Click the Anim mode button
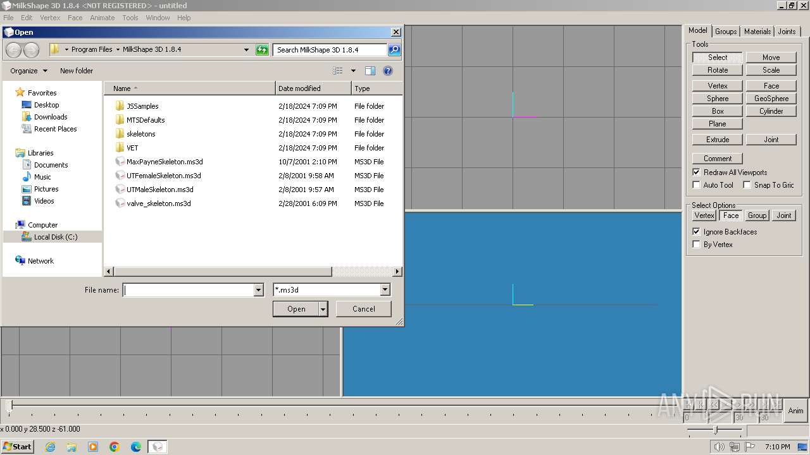The height and width of the screenshot is (455, 810). tap(795, 411)
